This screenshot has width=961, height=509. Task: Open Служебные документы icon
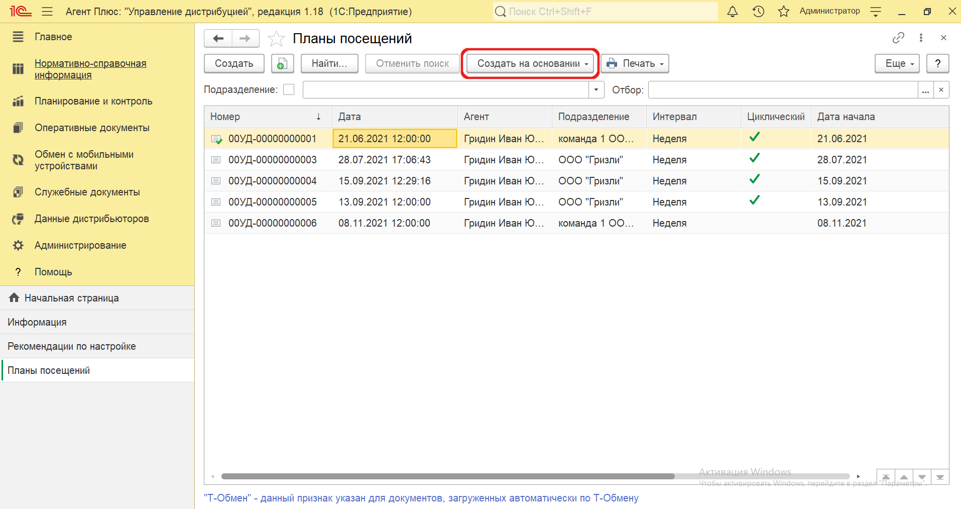click(x=18, y=192)
